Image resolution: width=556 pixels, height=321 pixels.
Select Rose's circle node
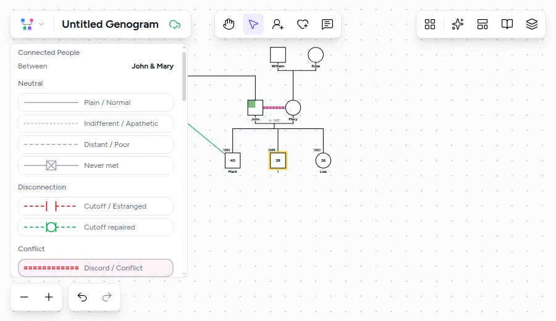316,55
